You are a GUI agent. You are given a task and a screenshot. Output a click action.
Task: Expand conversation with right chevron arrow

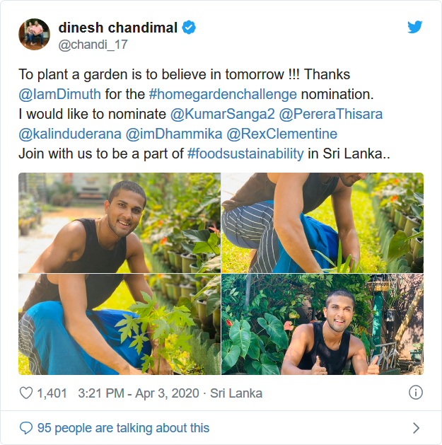[x=416, y=427]
